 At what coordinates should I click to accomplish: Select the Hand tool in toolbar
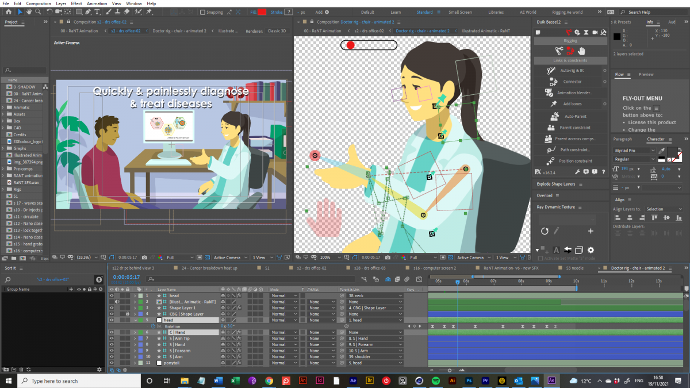[x=29, y=11]
